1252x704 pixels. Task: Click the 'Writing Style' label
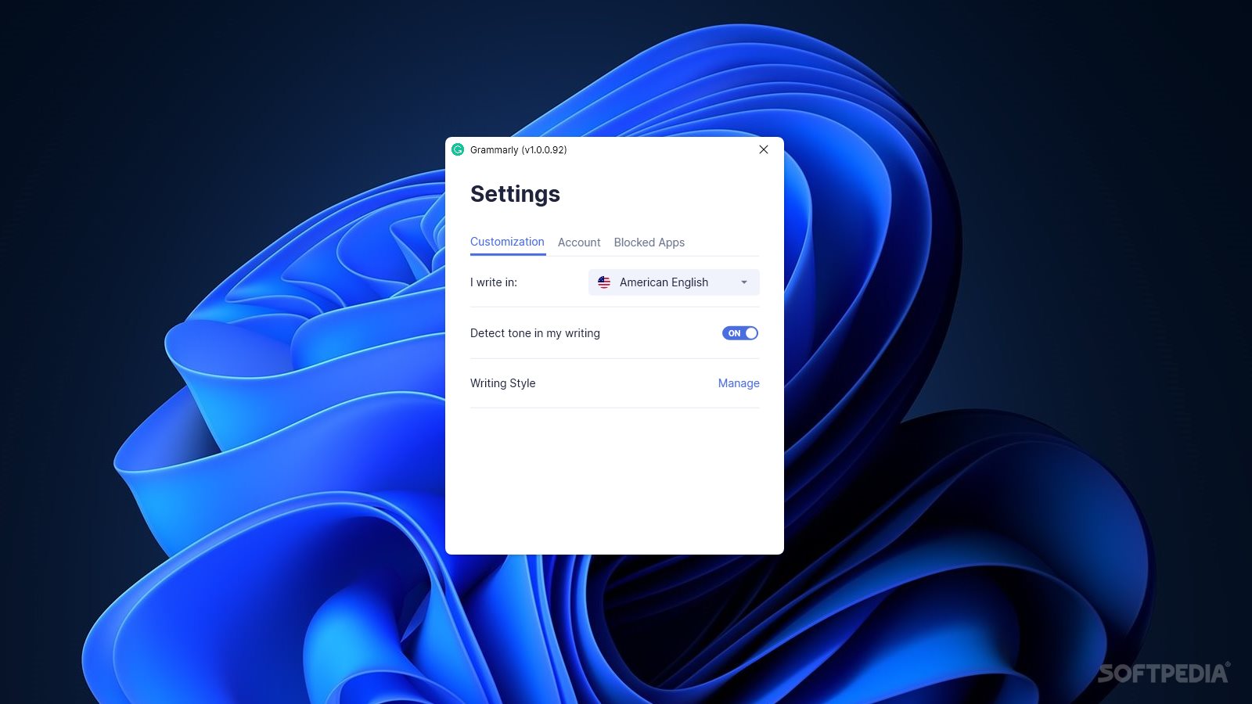pyautogui.click(x=503, y=383)
